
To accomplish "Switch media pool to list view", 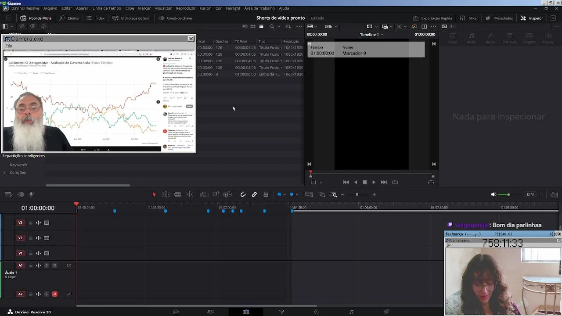I will pos(261,26).
